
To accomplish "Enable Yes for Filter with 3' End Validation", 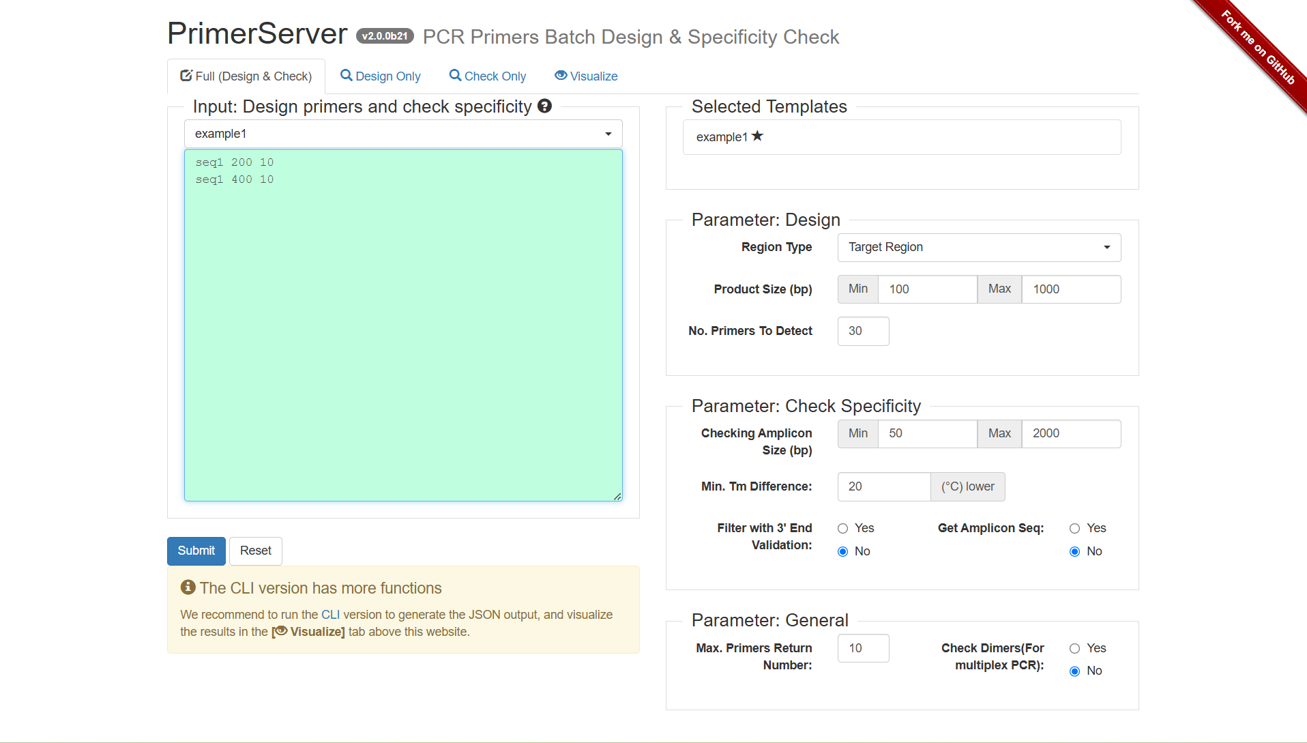I will click(x=843, y=527).
